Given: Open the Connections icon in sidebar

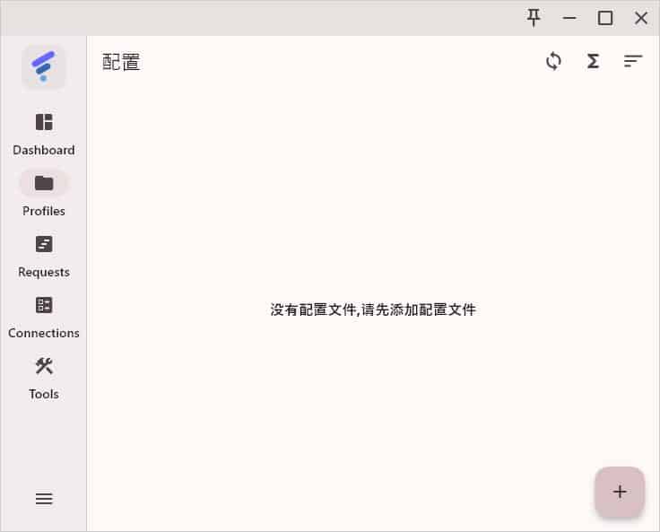Looking at the screenshot, I should coord(44,305).
